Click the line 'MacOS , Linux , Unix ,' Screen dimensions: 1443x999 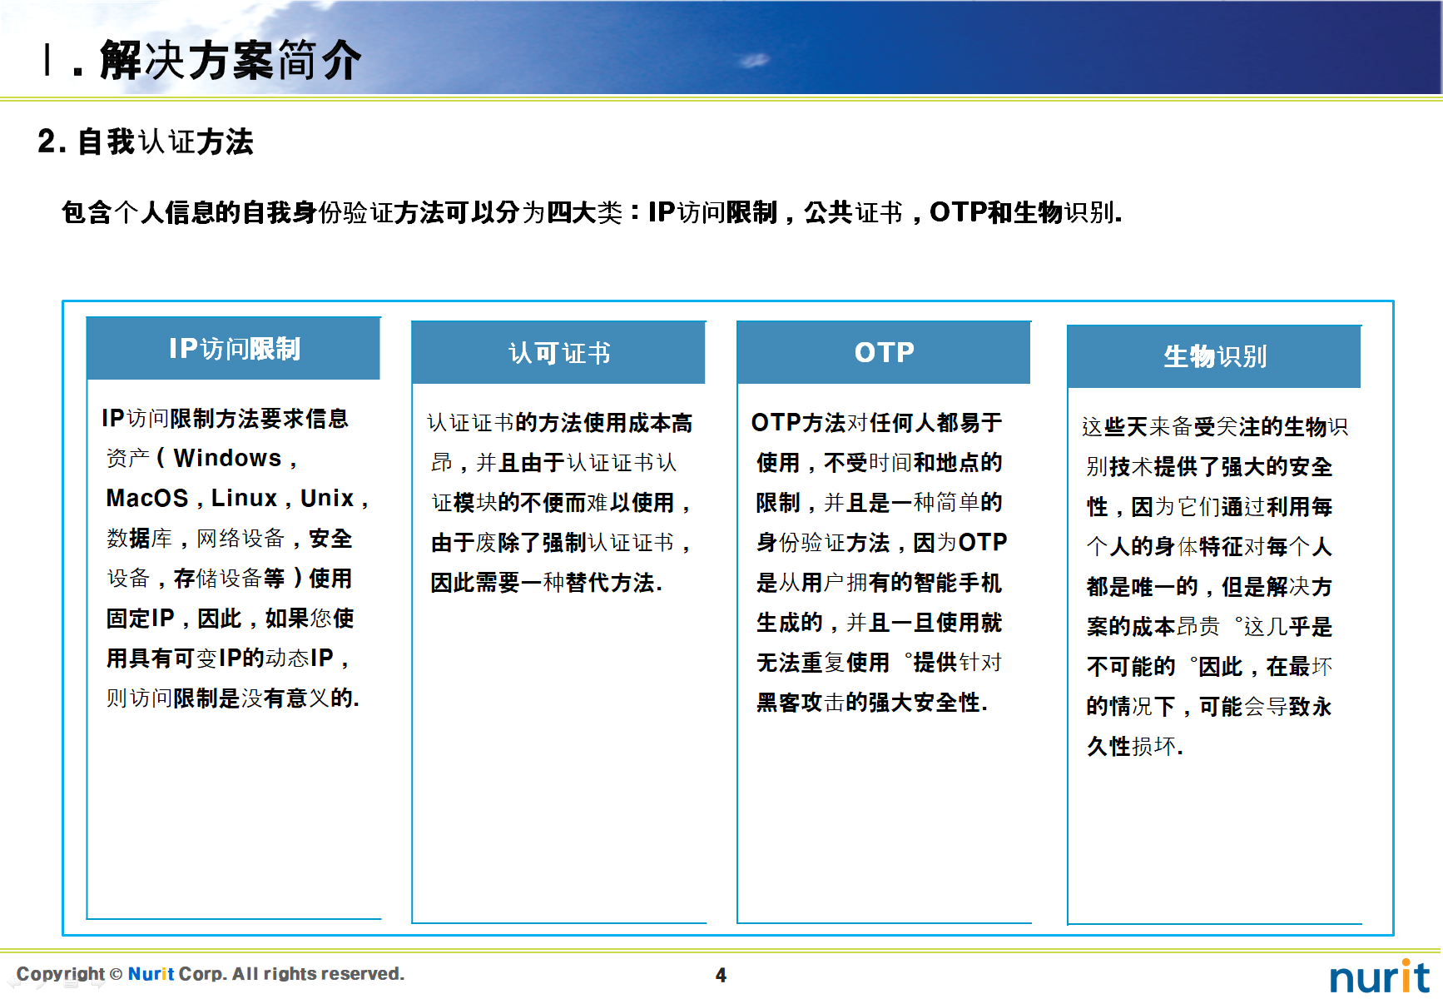click(x=237, y=498)
